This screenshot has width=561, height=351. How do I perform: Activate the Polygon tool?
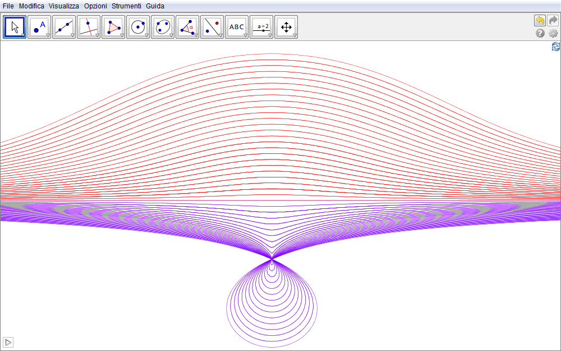coord(113,26)
